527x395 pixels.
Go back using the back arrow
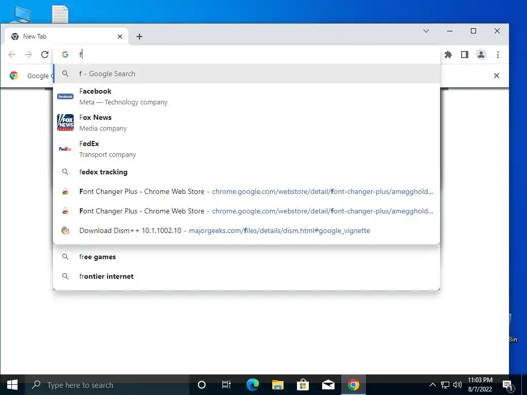(x=12, y=55)
